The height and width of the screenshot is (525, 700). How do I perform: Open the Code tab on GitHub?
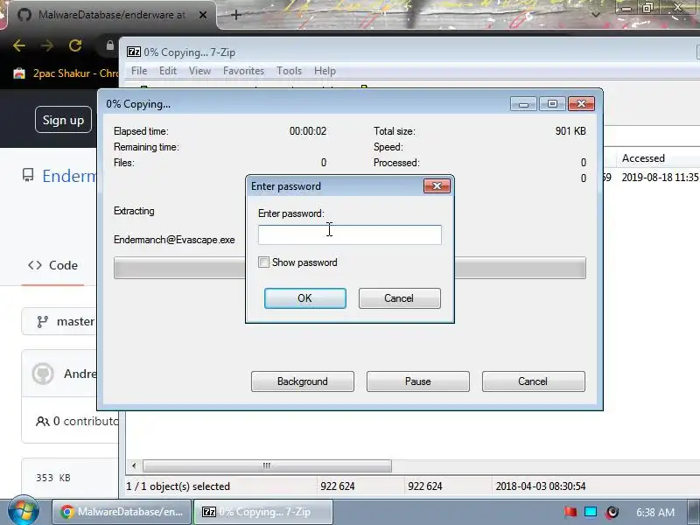(52, 265)
